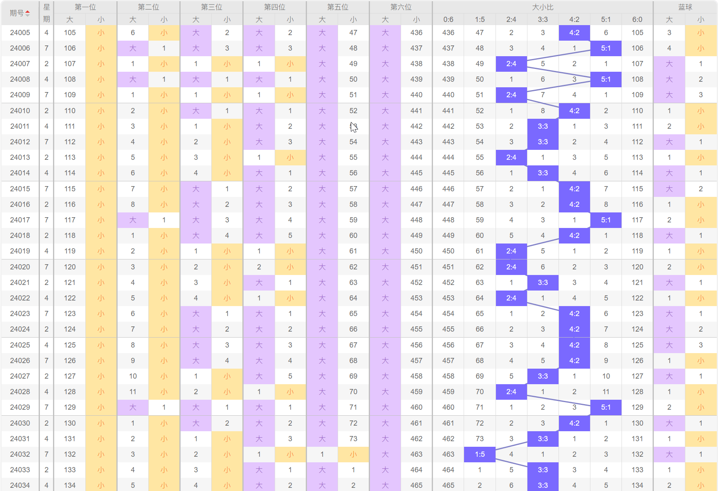Click highlighted 3:3 cell in row 24033
Image resolution: width=718 pixels, height=491 pixels.
[543, 470]
